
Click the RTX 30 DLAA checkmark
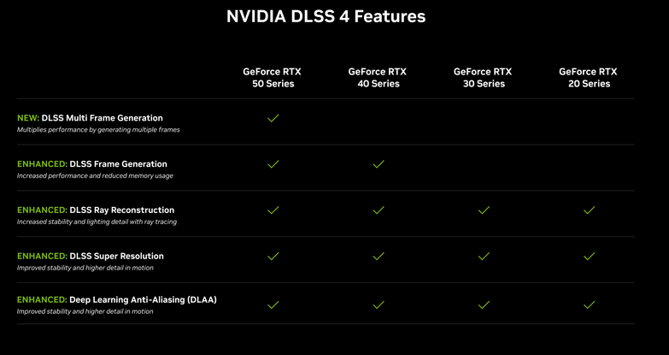(484, 305)
